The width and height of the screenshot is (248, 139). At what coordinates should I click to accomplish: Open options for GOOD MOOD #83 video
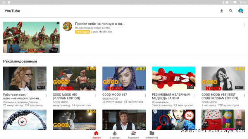point(245,96)
